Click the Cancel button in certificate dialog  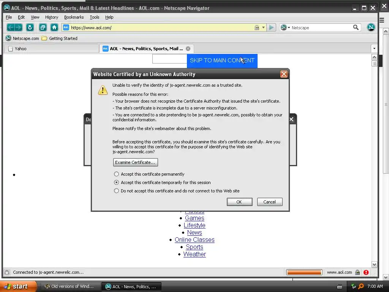coord(270,202)
